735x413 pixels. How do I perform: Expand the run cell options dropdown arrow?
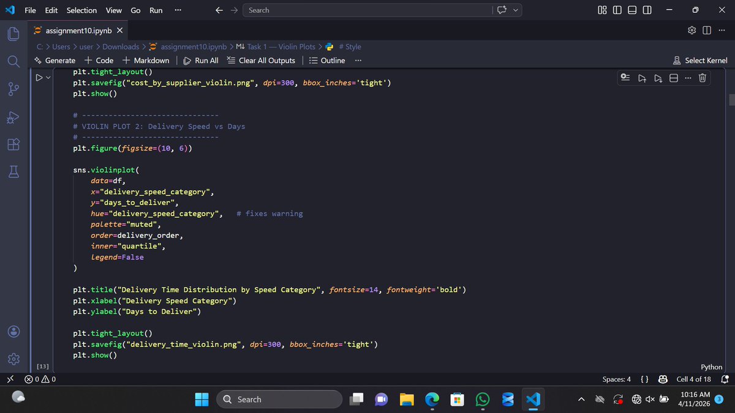click(48, 78)
